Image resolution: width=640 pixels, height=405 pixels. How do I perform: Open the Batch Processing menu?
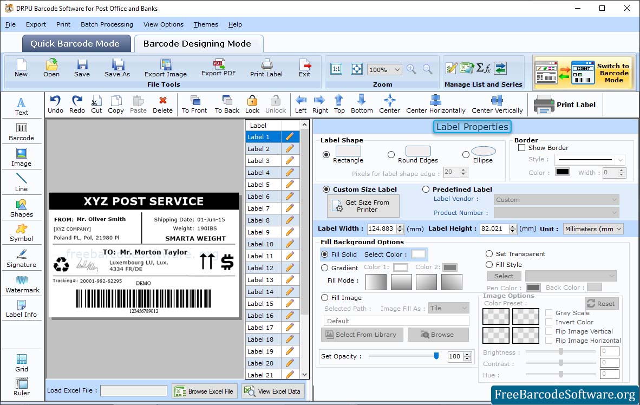[107, 24]
